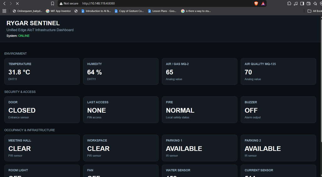Click Meeting Hall CLEAR status

19,148
